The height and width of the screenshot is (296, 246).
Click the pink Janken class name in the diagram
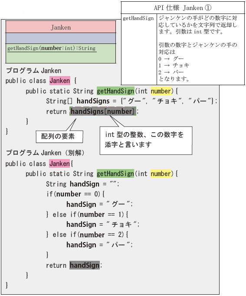coord(61,27)
